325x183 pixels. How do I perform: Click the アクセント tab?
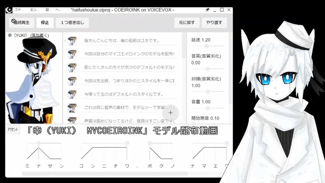coord(13,129)
